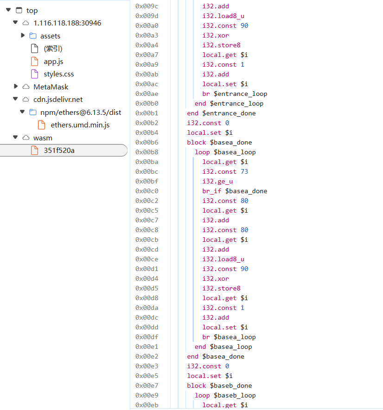This screenshot has height=410, width=383.
Task: Set breakpoint at line offset 0x00a0
Action: click(147, 25)
